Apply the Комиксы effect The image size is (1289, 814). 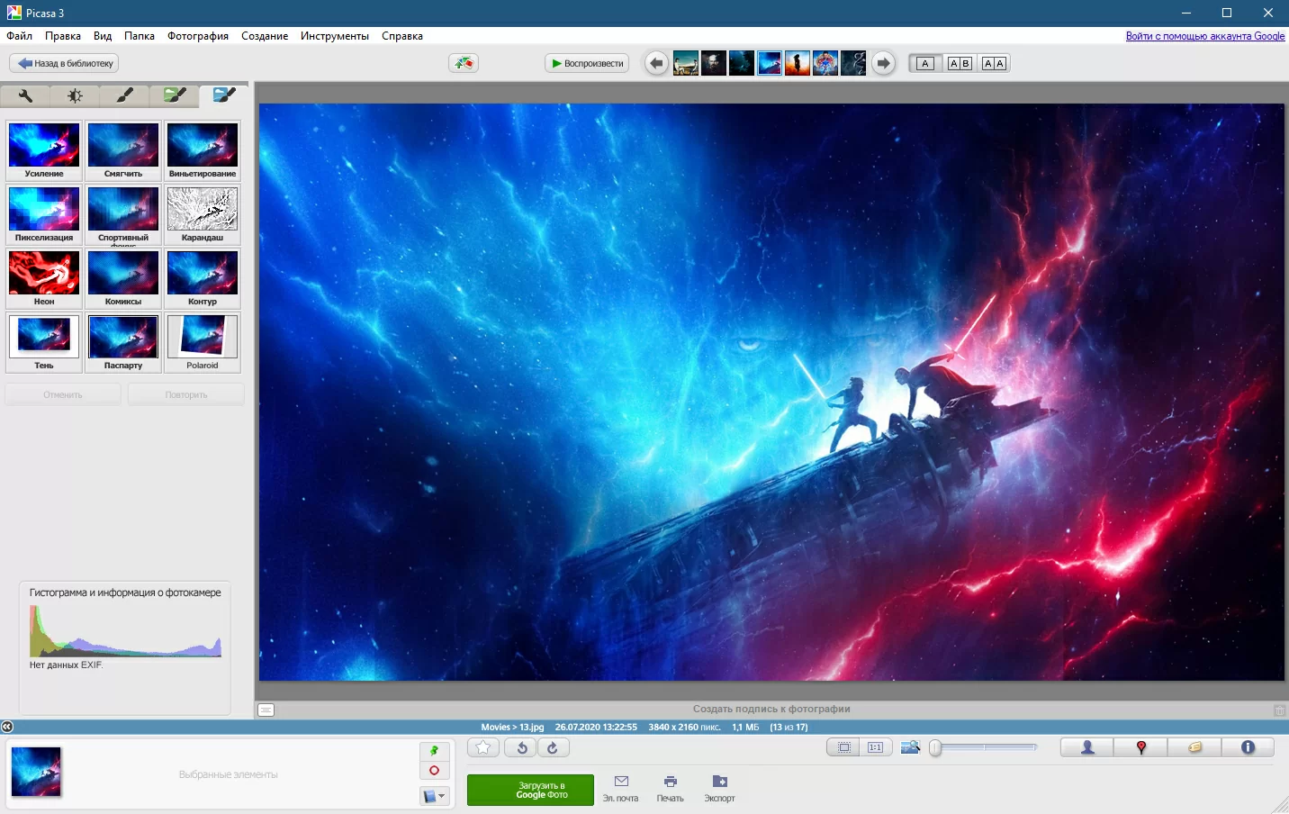123,278
